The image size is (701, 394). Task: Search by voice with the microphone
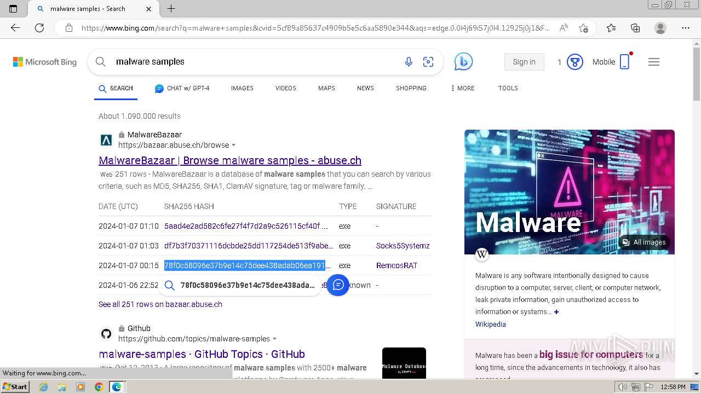[x=409, y=62]
